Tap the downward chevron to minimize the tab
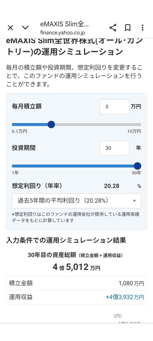Image resolution: width=153 pixels, height=341 pixels. [25, 28]
